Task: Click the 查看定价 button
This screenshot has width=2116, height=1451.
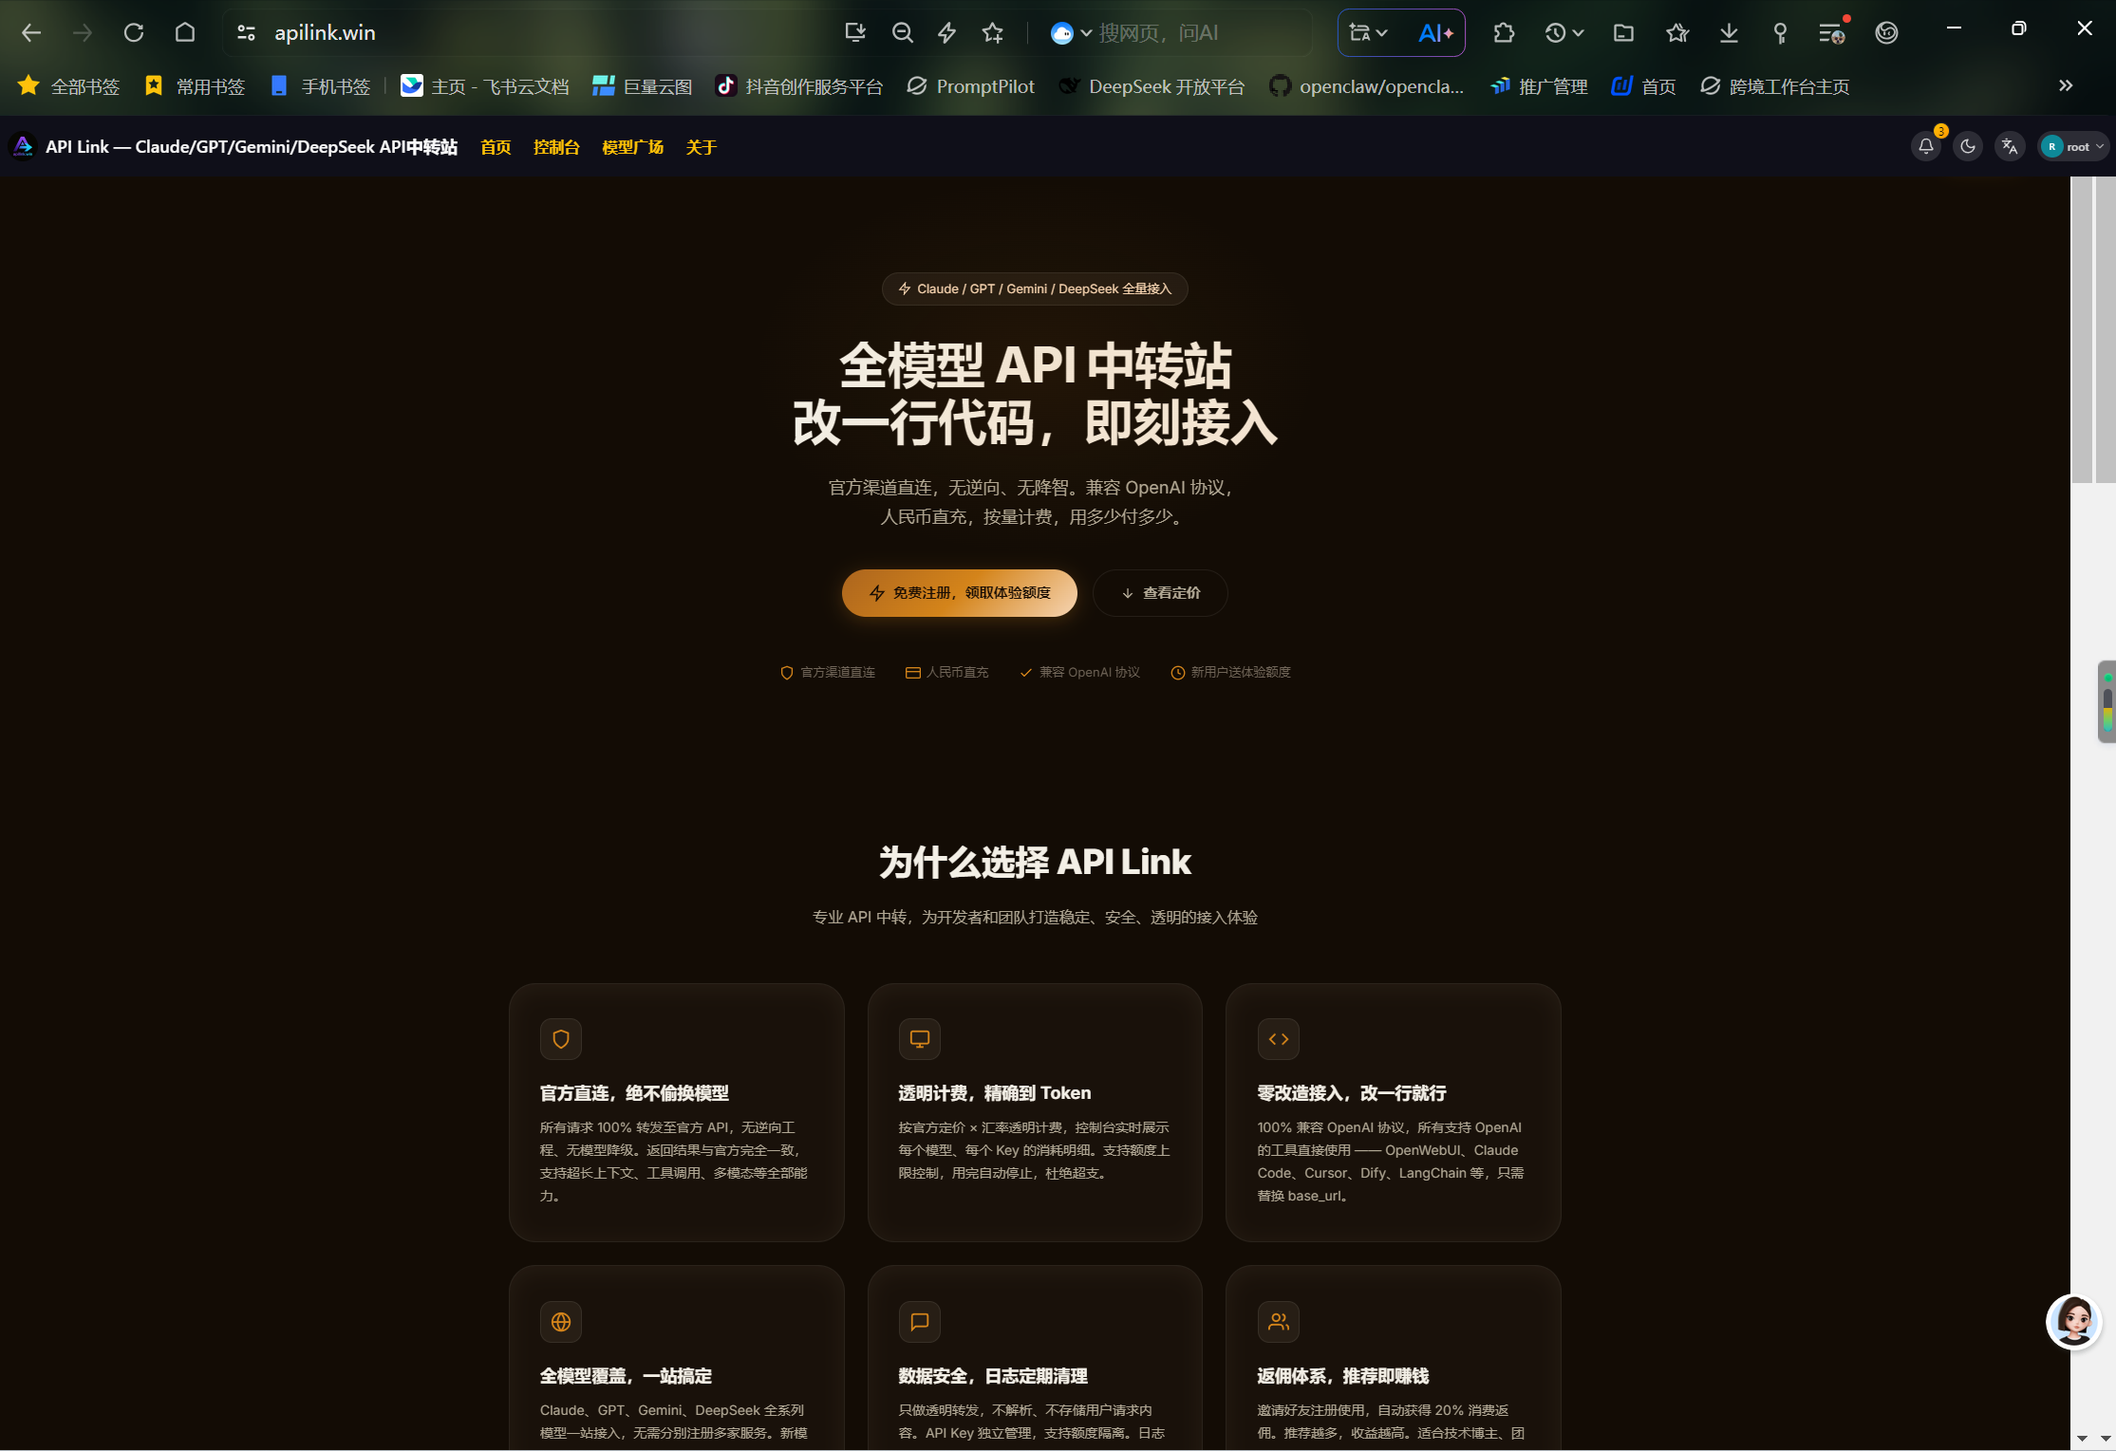Action: (x=1160, y=593)
